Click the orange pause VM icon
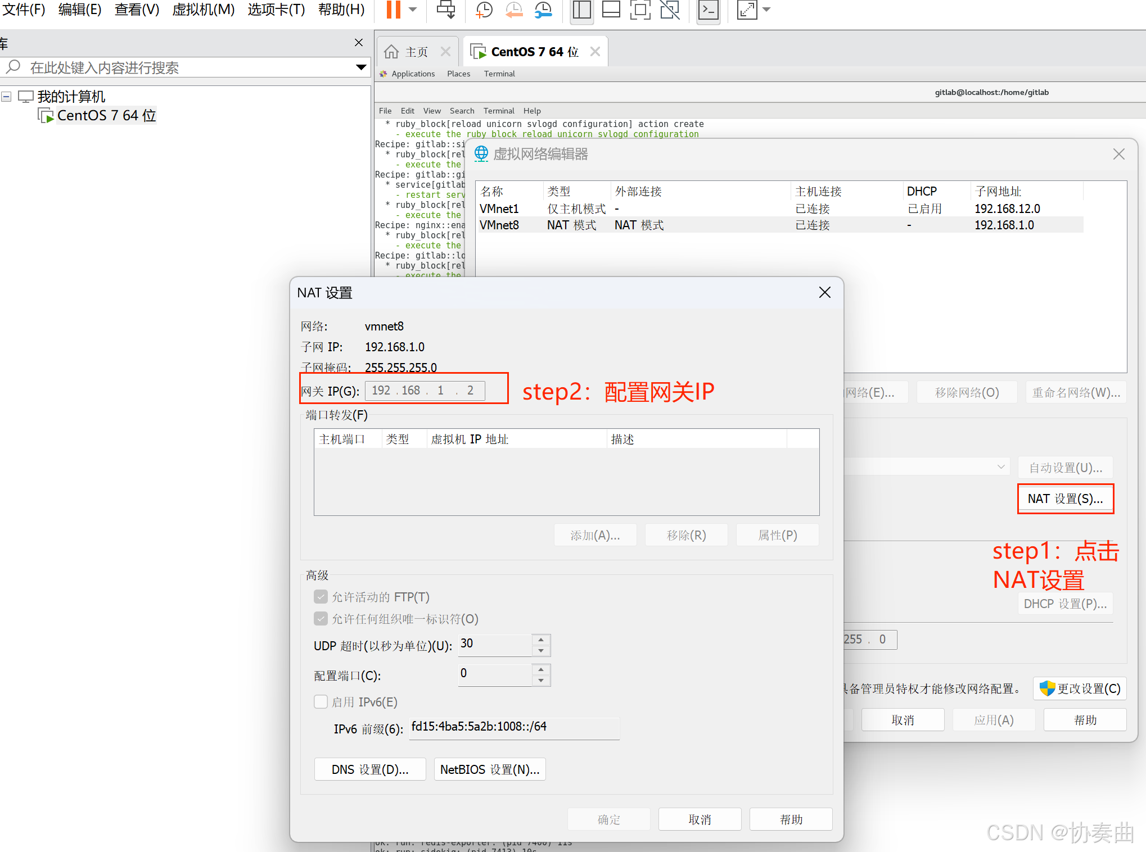Screen dimensions: 1146x852 pos(393,10)
